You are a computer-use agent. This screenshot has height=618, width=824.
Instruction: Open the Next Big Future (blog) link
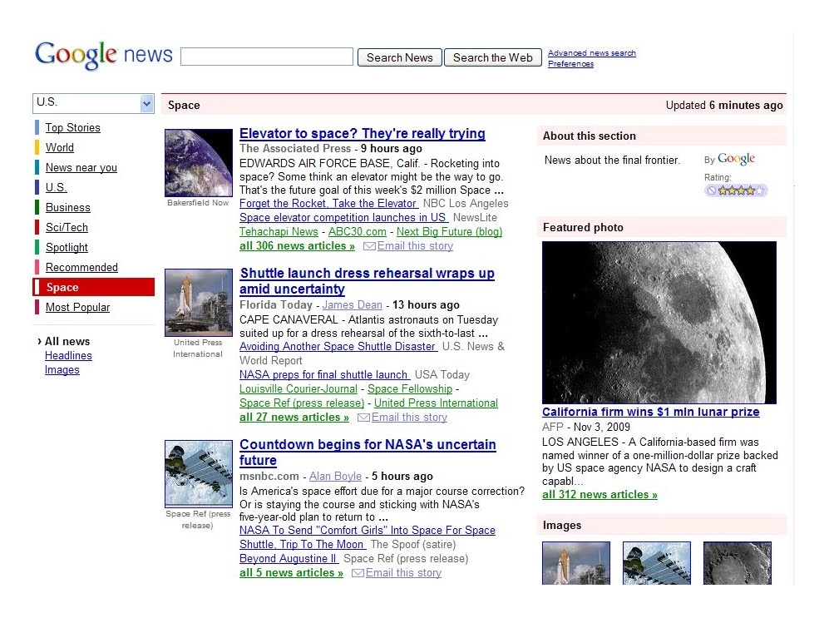(x=449, y=232)
